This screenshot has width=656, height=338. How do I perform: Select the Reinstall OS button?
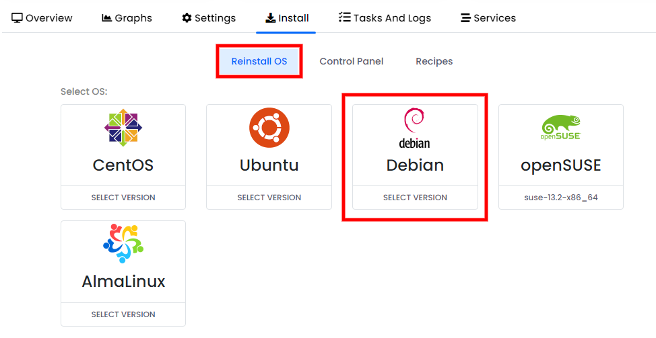[x=259, y=61]
